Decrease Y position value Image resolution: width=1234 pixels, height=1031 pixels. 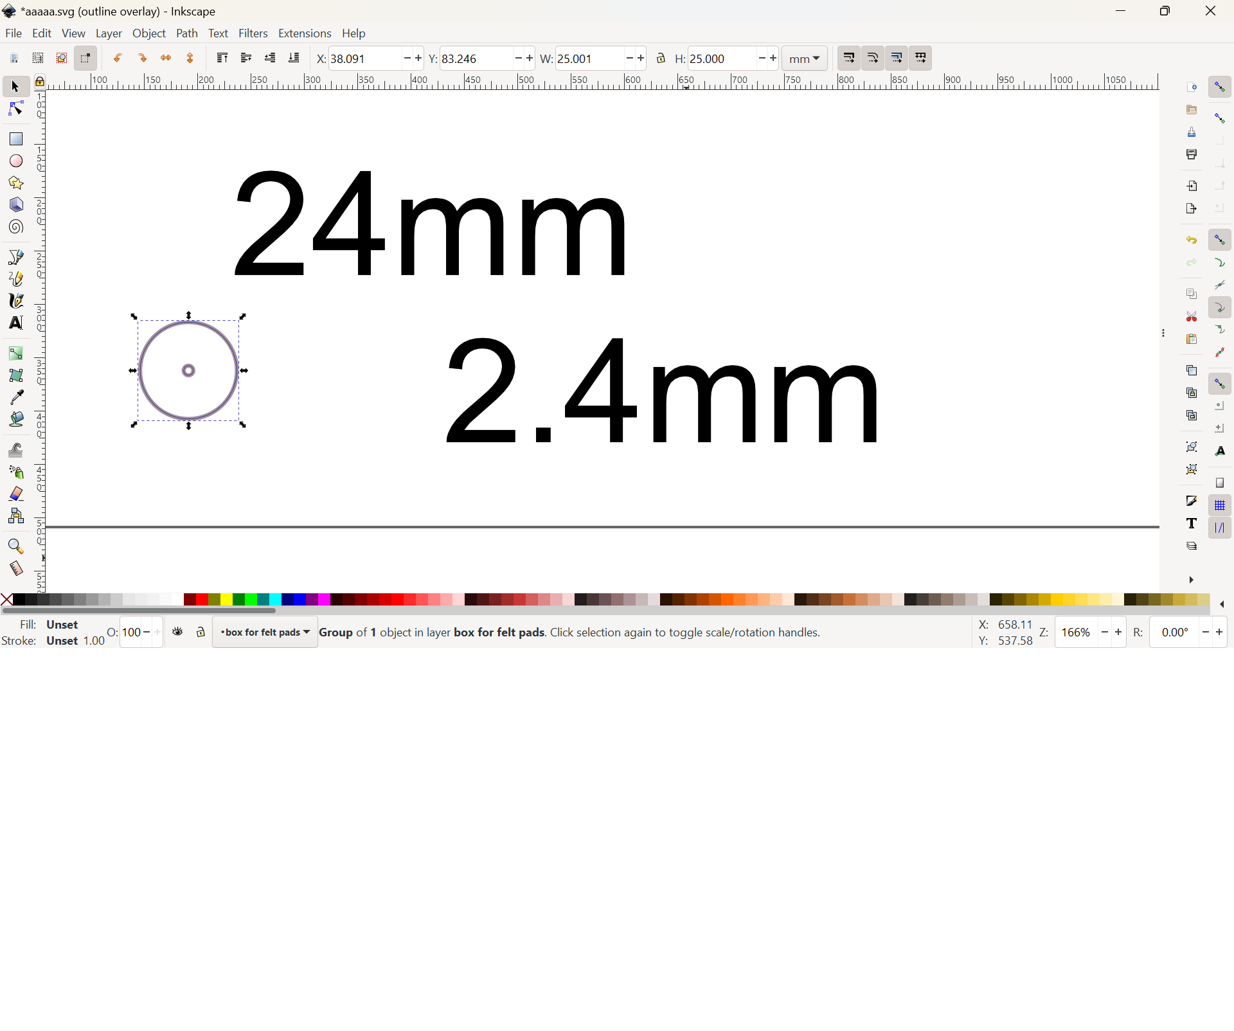point(518,58)
